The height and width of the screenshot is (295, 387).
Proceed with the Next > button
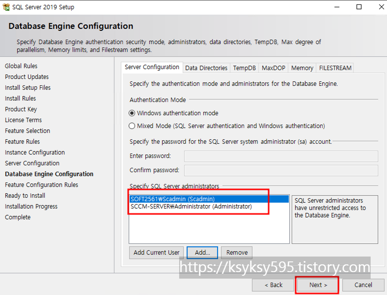point(318,285)
